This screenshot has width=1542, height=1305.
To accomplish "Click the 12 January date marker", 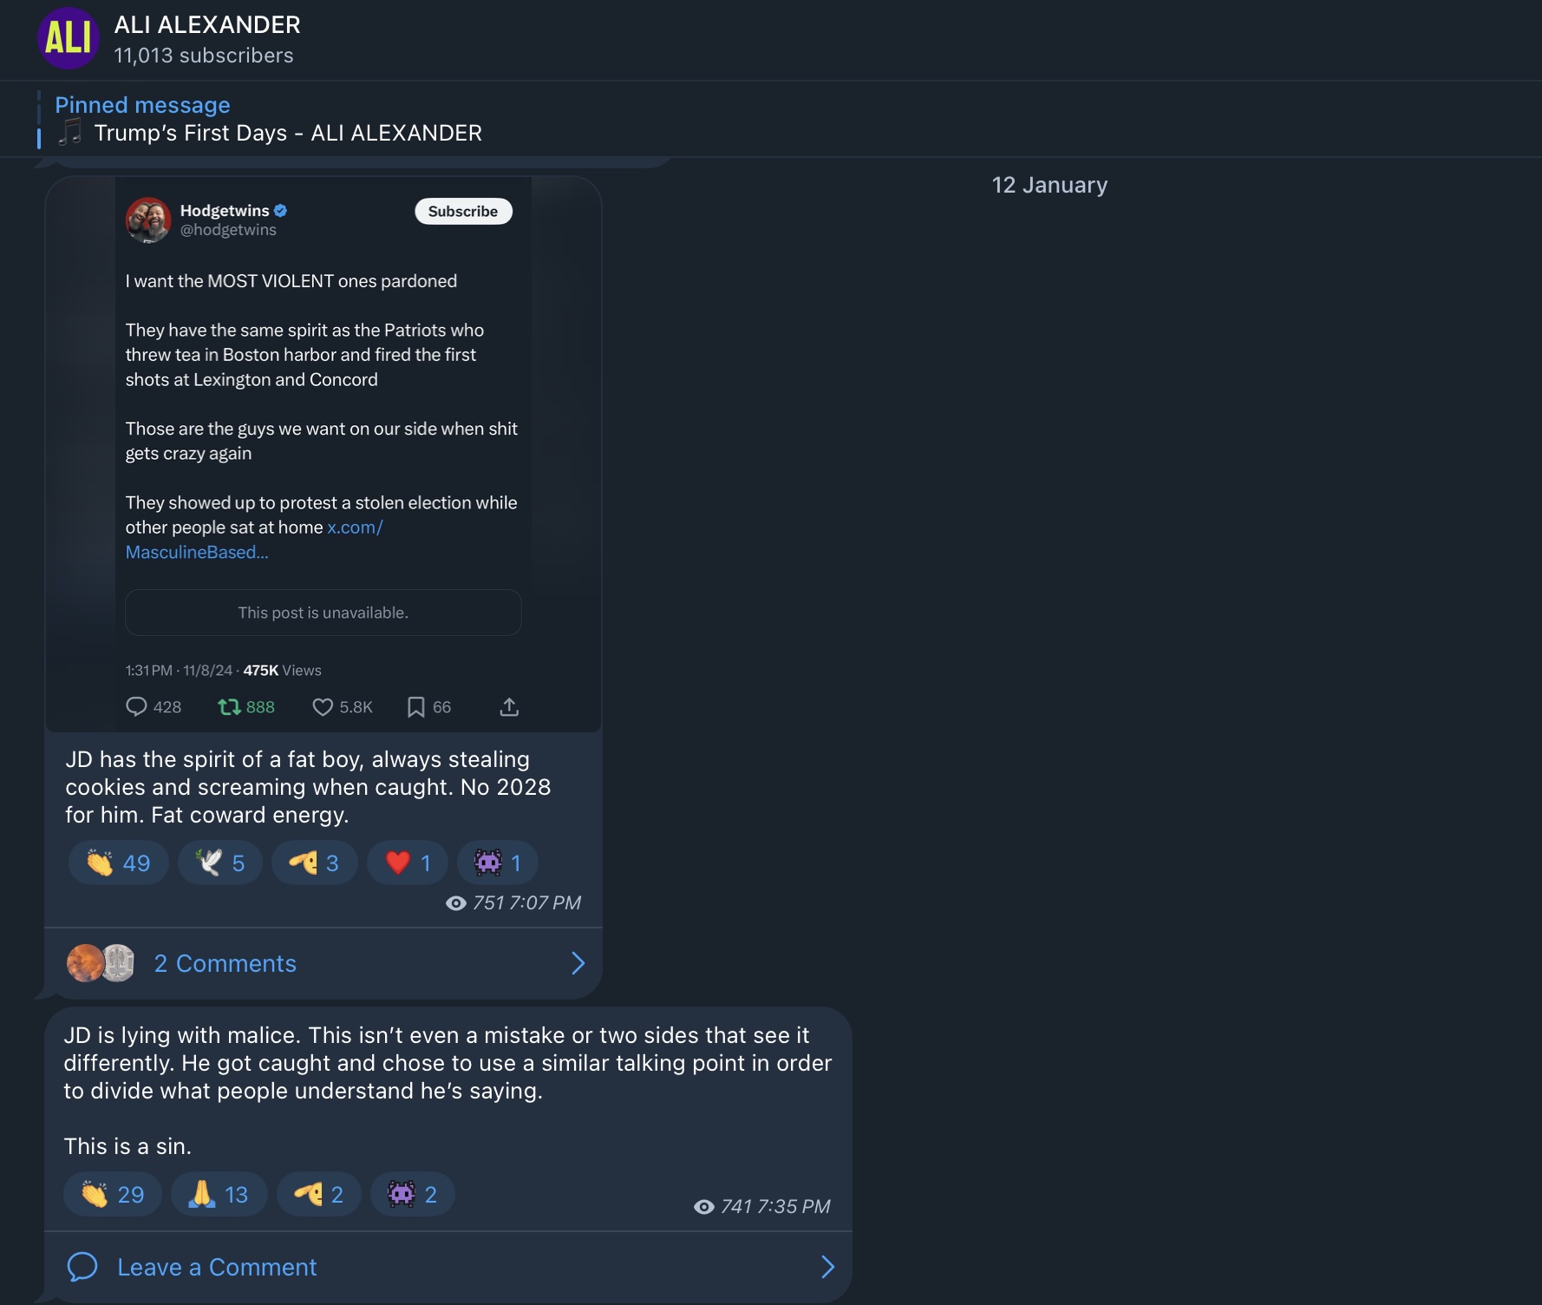I will pos(1049,185).
